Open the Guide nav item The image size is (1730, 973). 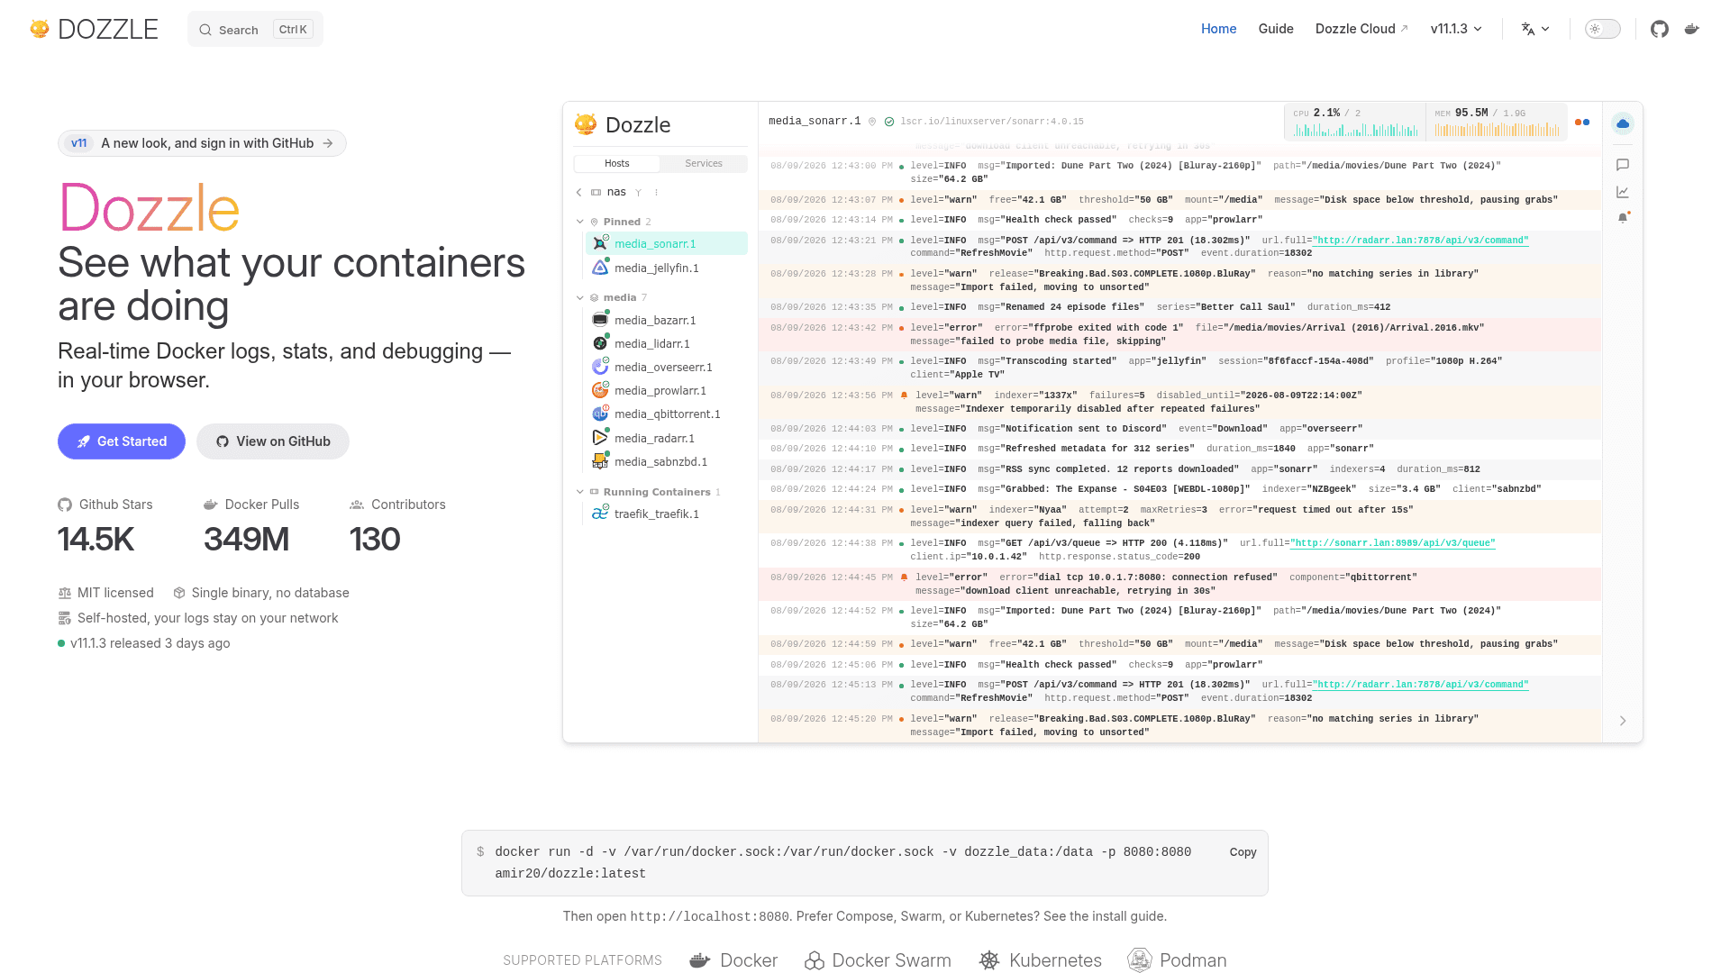(x=1276, y=29)
